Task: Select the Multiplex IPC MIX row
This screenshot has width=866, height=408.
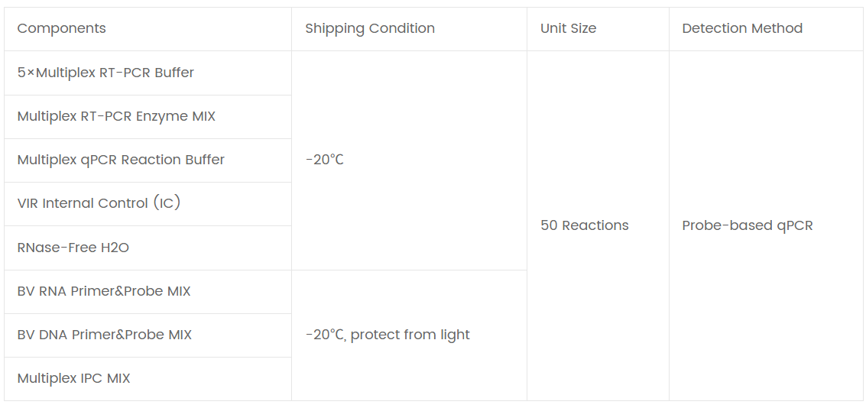Action: pos(73,378)
